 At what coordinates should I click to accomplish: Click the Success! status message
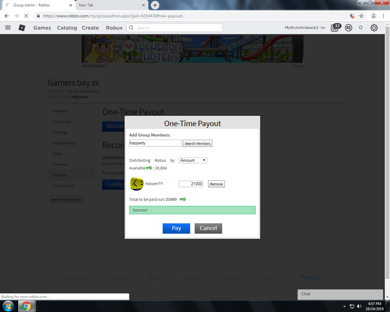tap(192, 210)
